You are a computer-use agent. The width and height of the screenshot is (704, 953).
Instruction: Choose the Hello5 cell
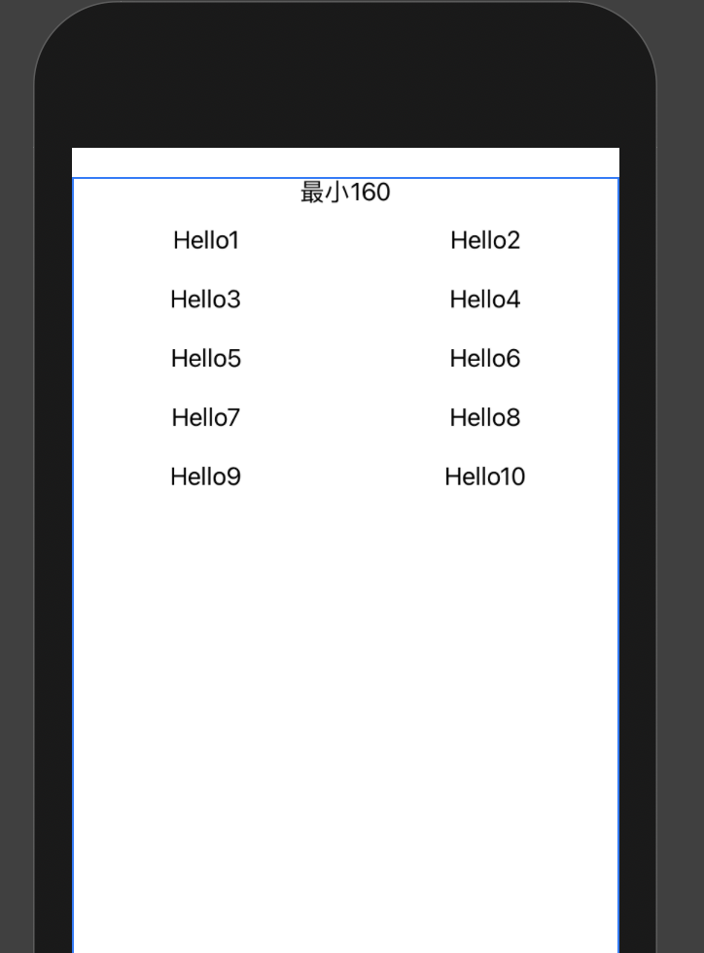tap(206, 358)
